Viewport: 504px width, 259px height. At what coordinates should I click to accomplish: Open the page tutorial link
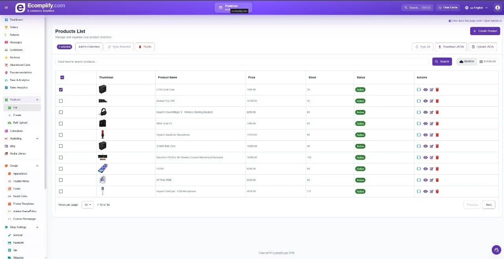click(x=475, y=20)
